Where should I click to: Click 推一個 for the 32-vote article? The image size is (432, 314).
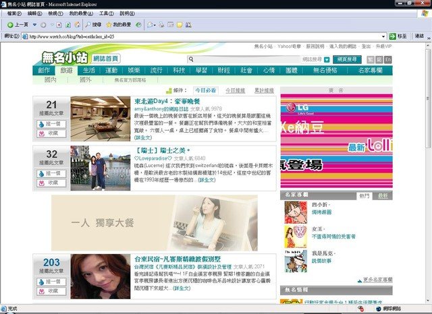(x=51, y=173)
